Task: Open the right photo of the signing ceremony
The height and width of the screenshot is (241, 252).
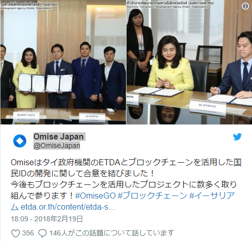Action: (189, 62)
